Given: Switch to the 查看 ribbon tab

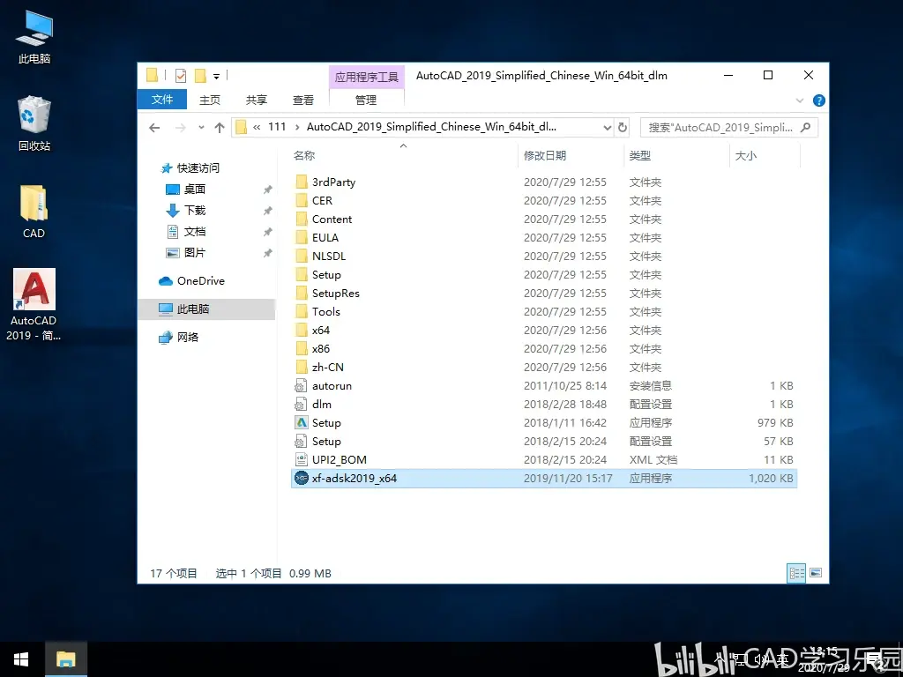Looking at the screenshot, I should pos(303,100).
